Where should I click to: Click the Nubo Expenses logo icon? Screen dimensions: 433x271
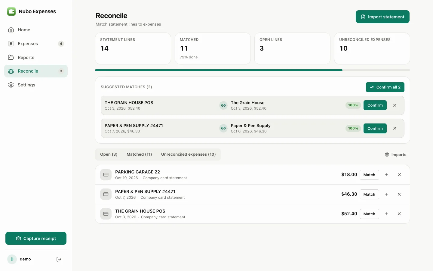(x=11, y=11)
